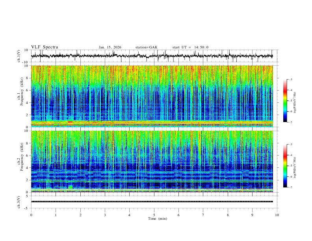312x241 pixels.
Task: Click the 'ch.1(V)' waveform axis label
Action: pos(19,56)
